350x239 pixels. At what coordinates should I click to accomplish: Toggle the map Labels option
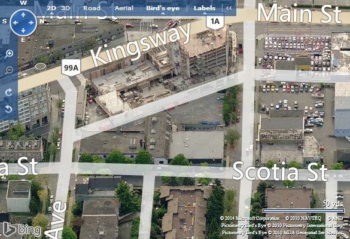[205, 8]
